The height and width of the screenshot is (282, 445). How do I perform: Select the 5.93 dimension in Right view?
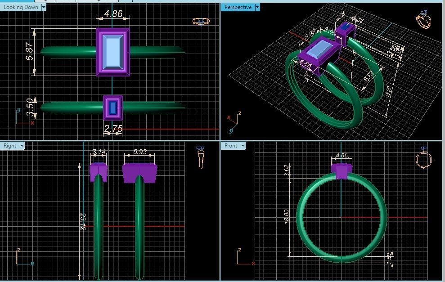pyautogui.click(x=140, y=152)
